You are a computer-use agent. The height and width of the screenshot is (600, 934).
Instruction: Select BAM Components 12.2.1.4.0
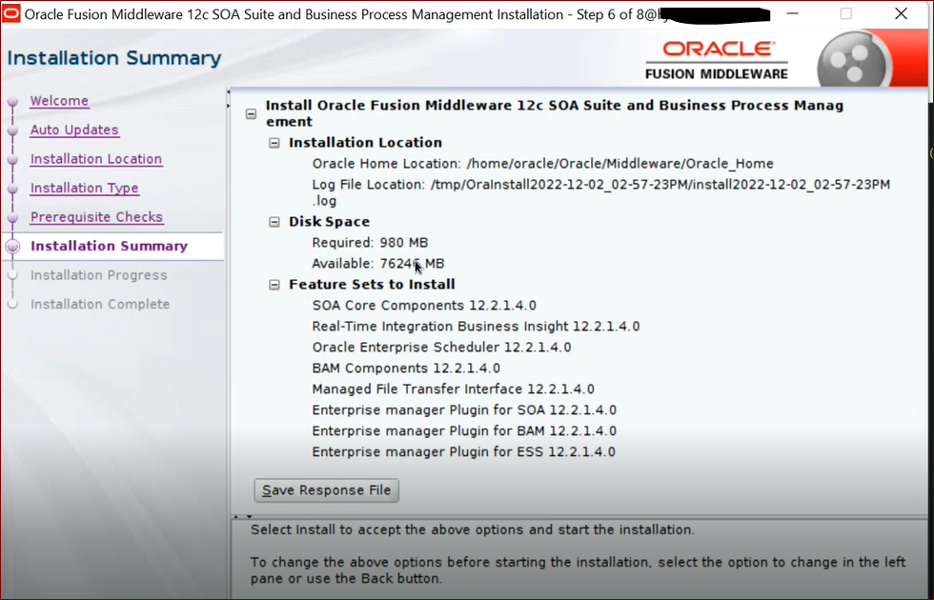click(406, 368)
